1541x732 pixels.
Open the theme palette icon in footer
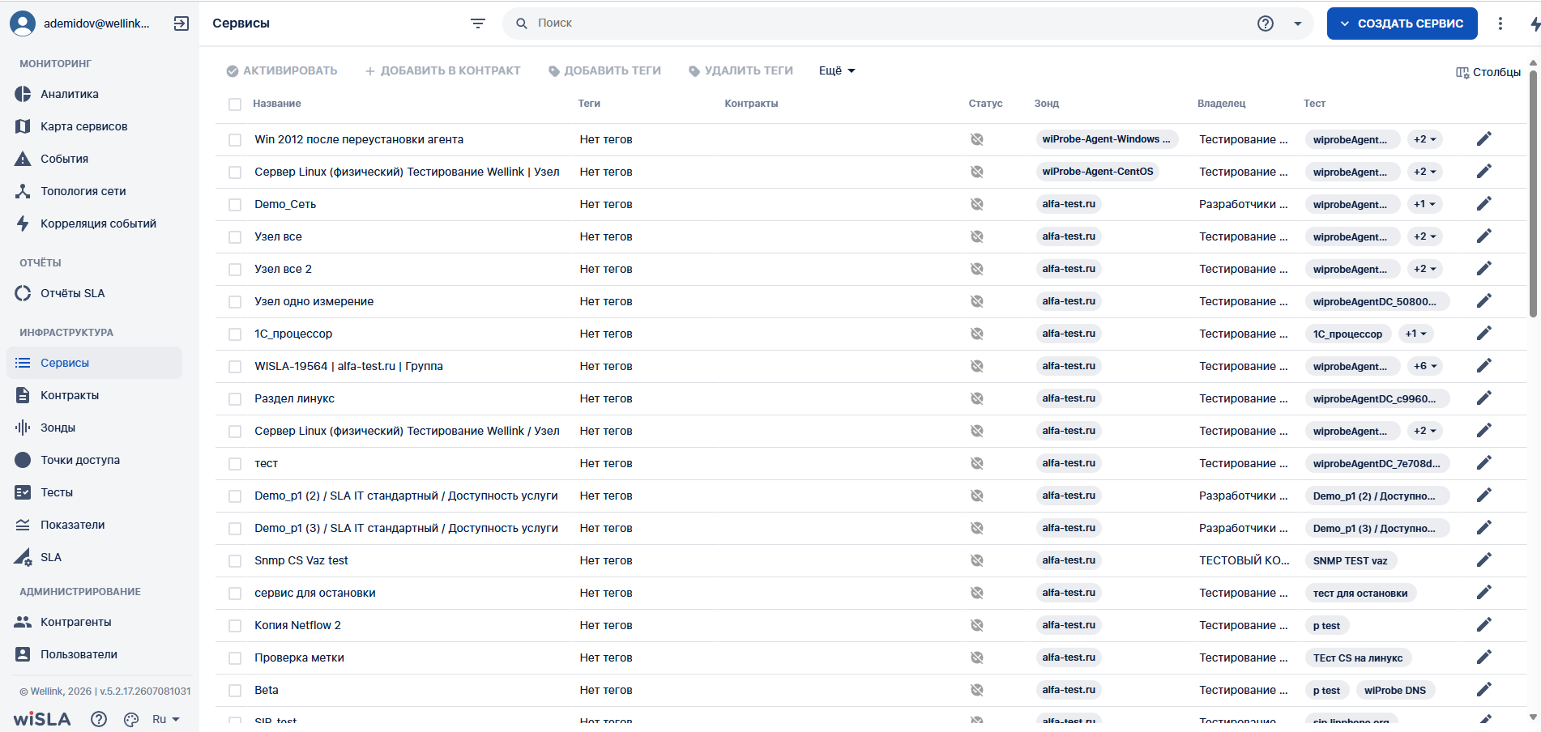(131, 719)
